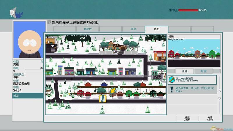Click the yellow arrow player location marker
Screen dimensions: 233x131
[x=112, y=91]
